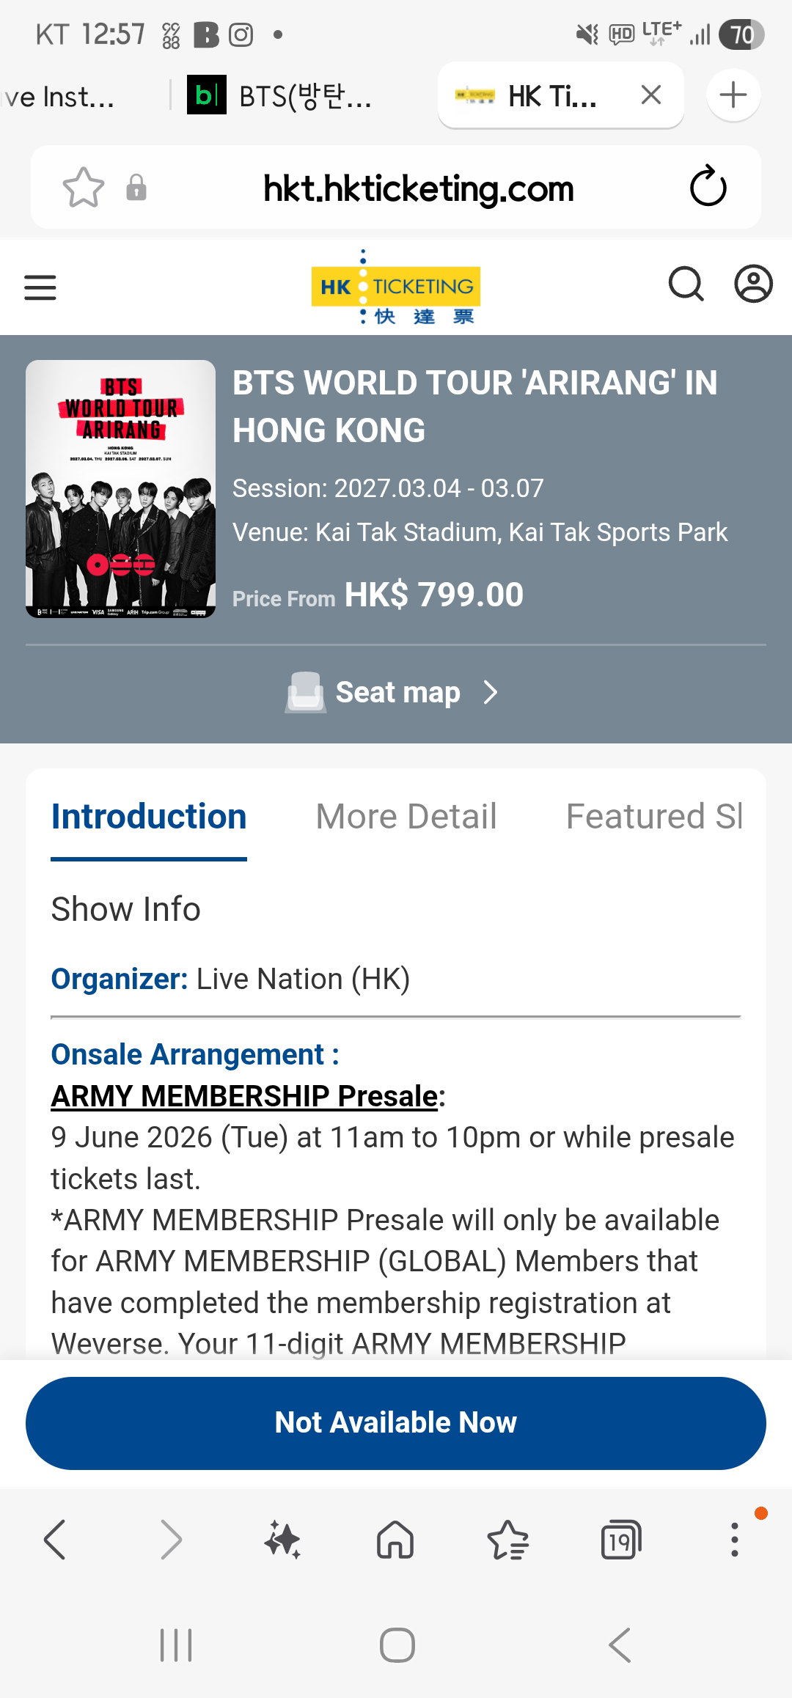Open the user account profile icon
The width and height of the screenshot is (792, 1698).
[x=754, y=284]
